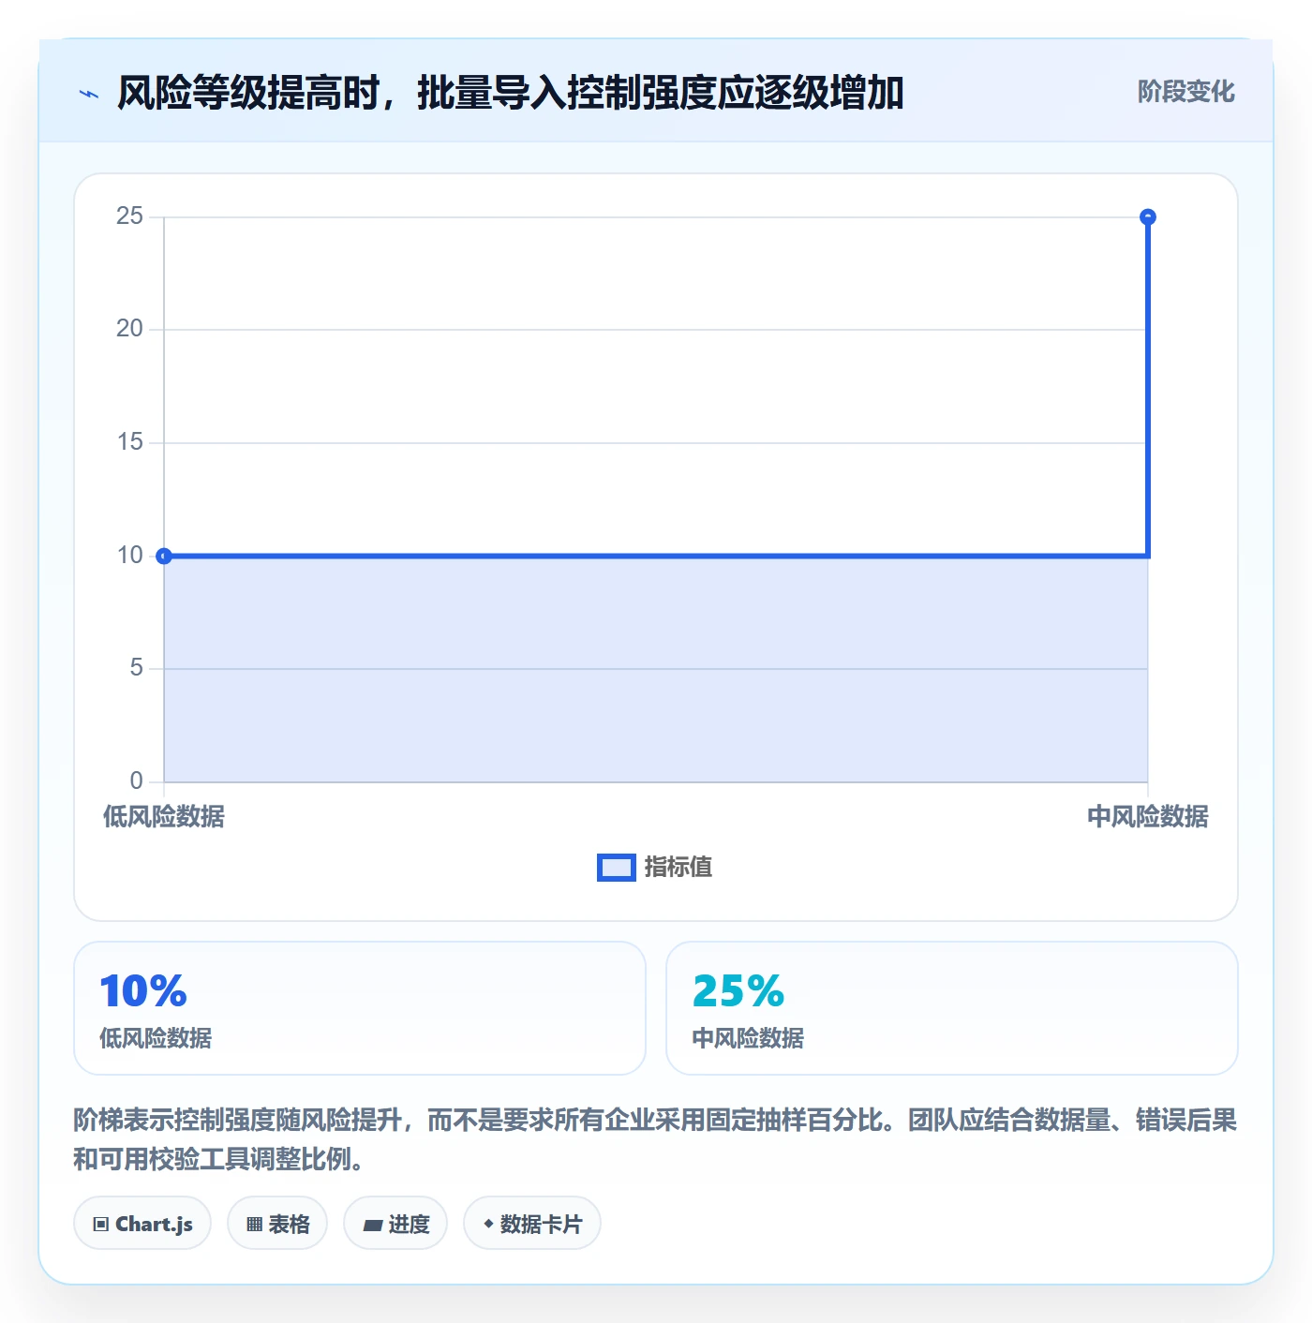Click 中风险数据 caption under 25%
This screenshot has width=1312, height=1323.
pyautogui.click(x=748, y=1038)
